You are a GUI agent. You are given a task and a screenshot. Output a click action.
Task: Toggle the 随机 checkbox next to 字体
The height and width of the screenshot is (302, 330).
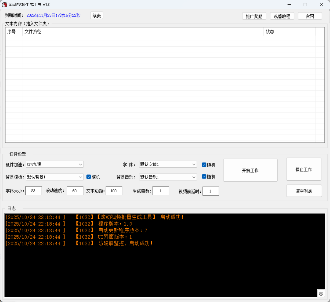pyautogui.click(x=204, y=165)
